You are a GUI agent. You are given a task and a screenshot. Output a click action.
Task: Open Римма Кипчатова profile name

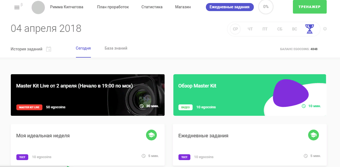click(x=67, y=7)
